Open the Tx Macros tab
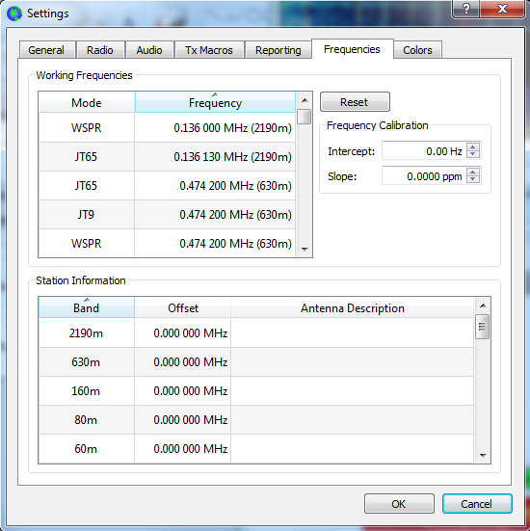 [208, 50]
